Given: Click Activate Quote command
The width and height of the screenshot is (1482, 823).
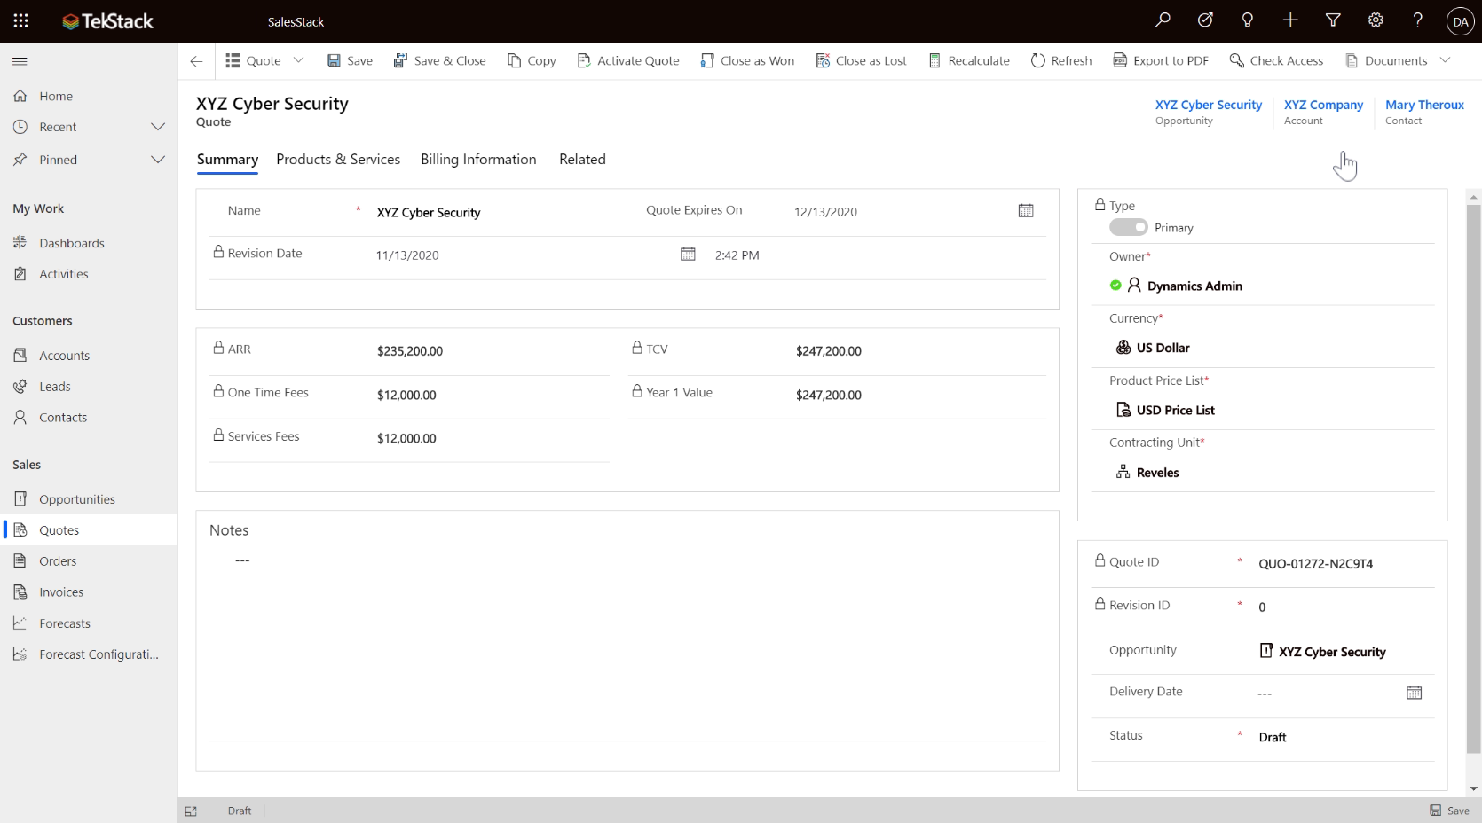Looking at the screenshot, I should coord(628,60).
